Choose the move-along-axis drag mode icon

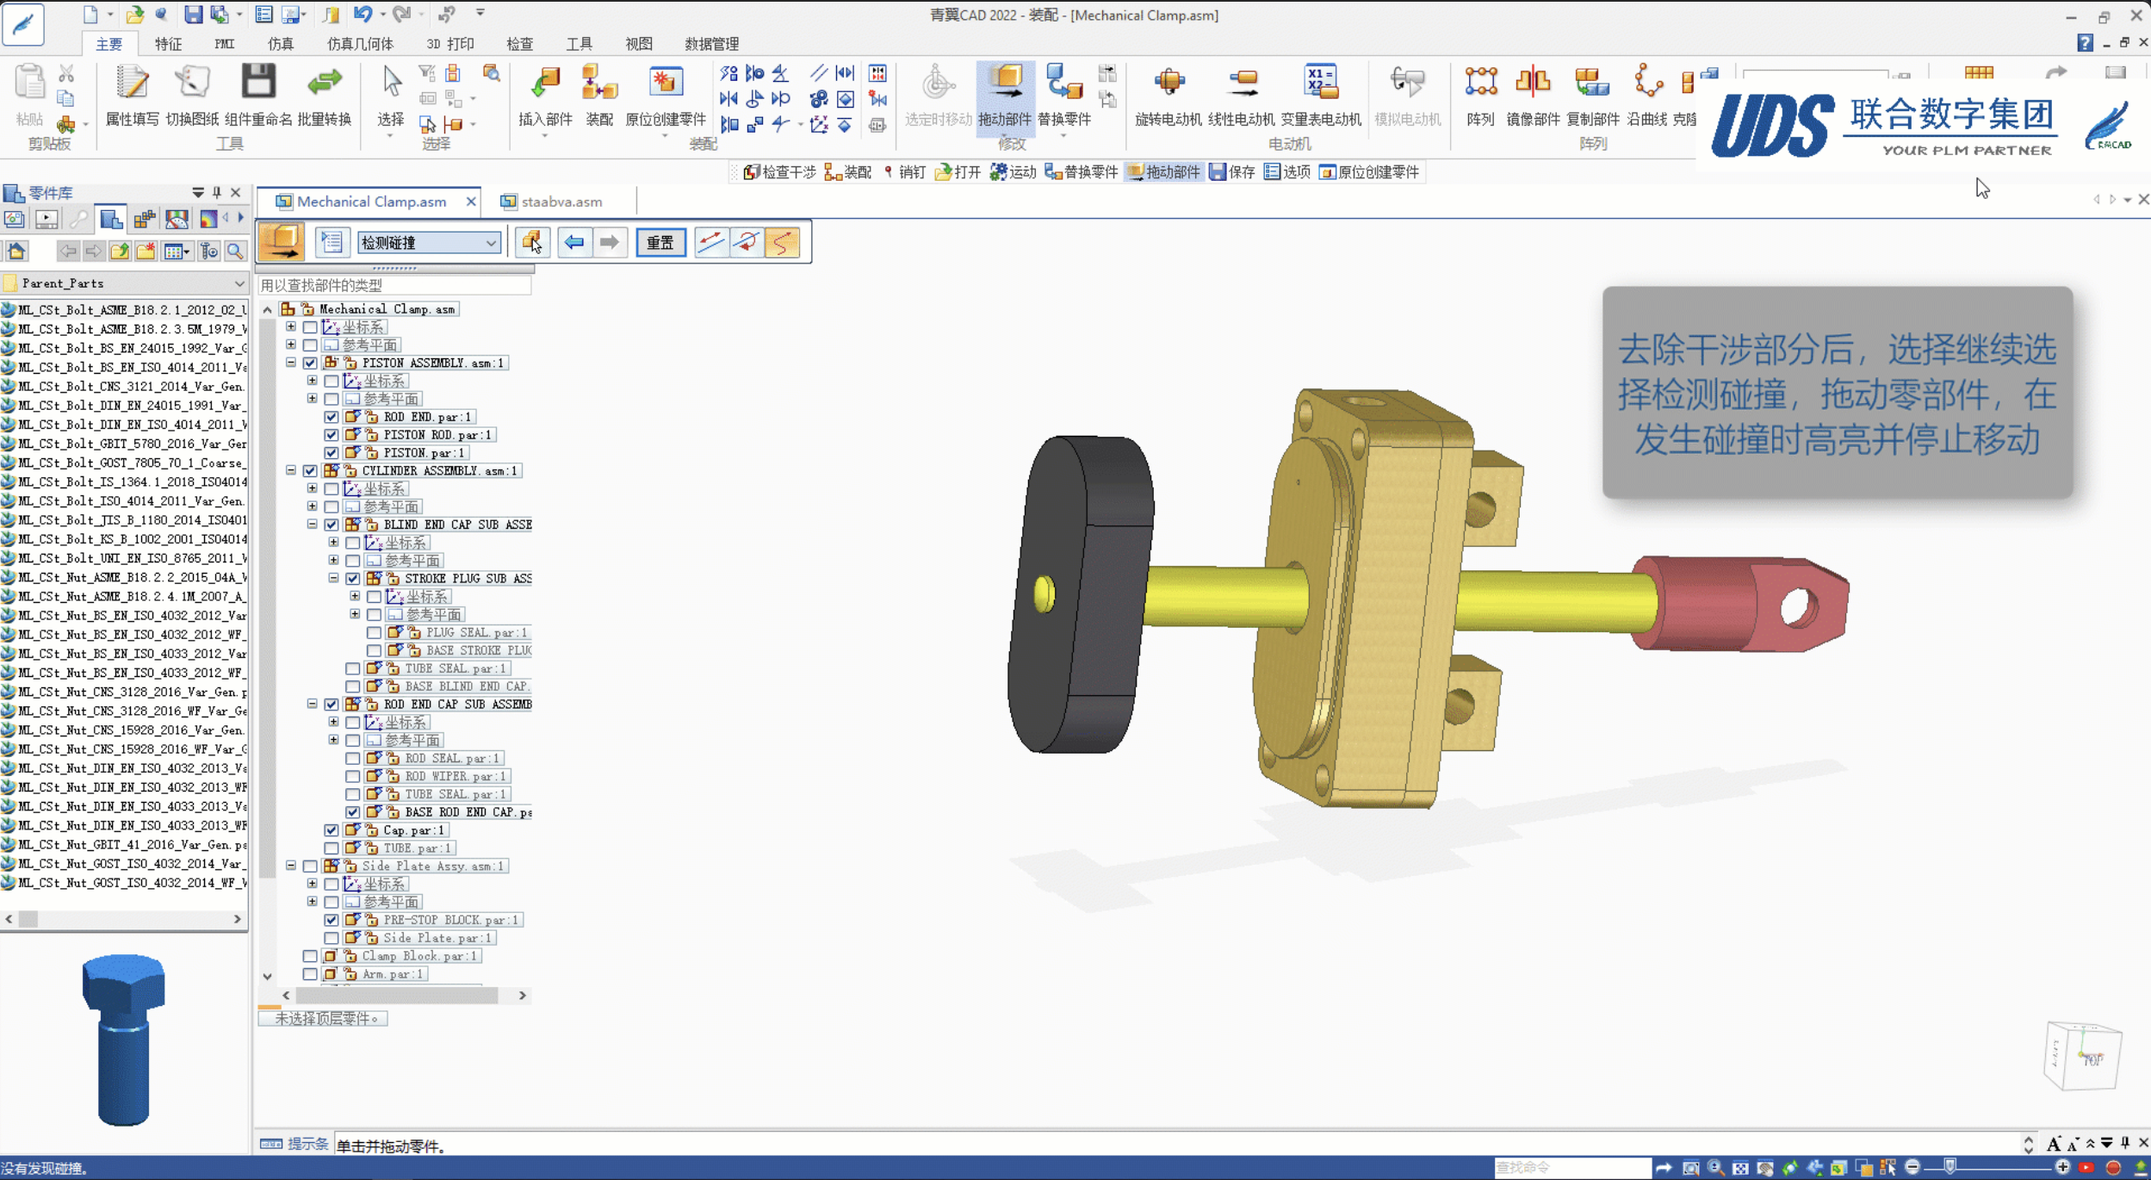710,243
